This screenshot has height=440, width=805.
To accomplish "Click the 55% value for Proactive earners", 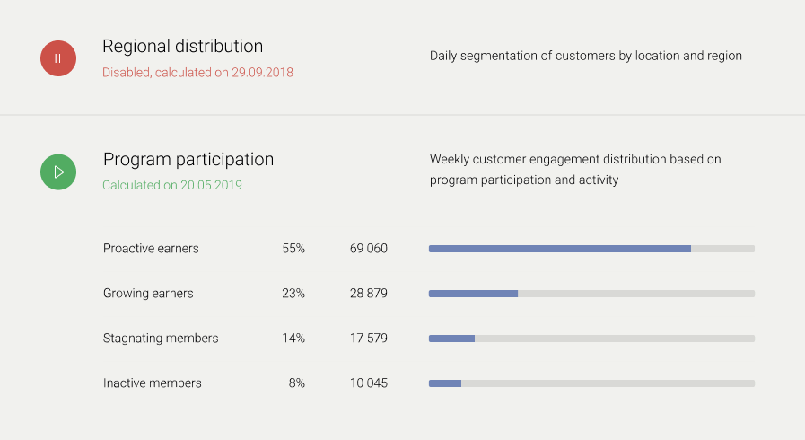I will (293, 249).
